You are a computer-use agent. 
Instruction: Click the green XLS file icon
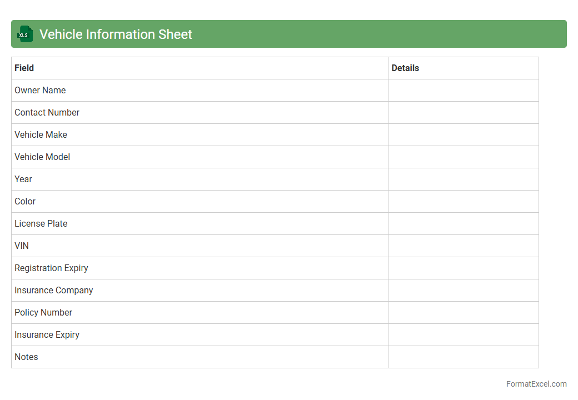(24, 34)
